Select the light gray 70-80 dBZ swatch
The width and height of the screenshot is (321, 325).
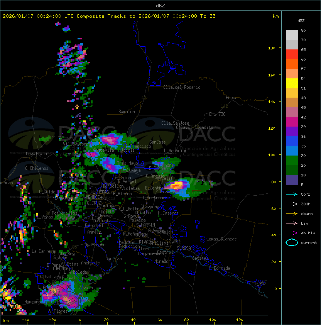coord(292,35)
